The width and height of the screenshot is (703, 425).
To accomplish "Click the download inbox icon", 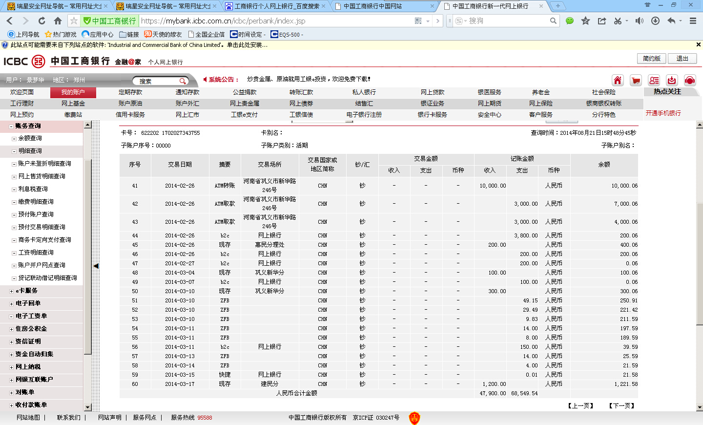I will click(672, 81).
